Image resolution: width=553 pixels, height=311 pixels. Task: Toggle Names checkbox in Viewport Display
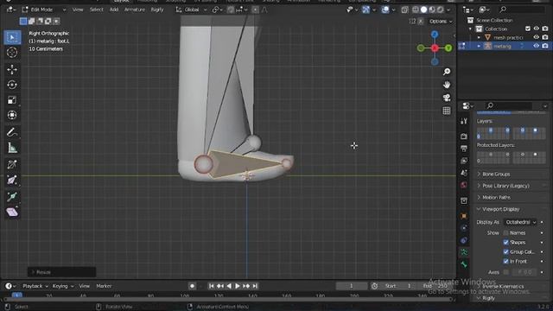[x=505, y=233]
